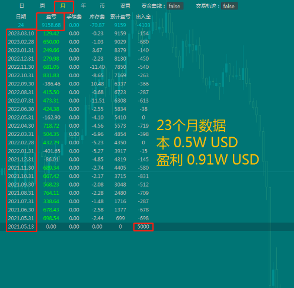
Task: Select the 2021.08.31 date row
Action: (x=21, y=193)
